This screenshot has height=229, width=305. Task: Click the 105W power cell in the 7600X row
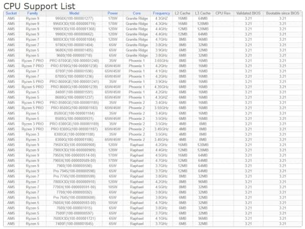[113, 203]
